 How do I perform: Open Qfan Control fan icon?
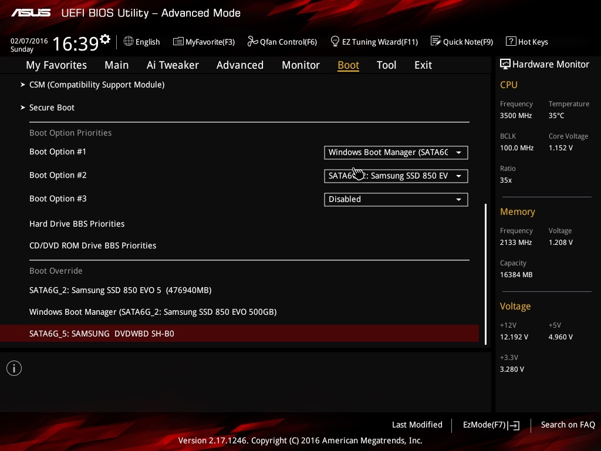(x=252, y=41)
